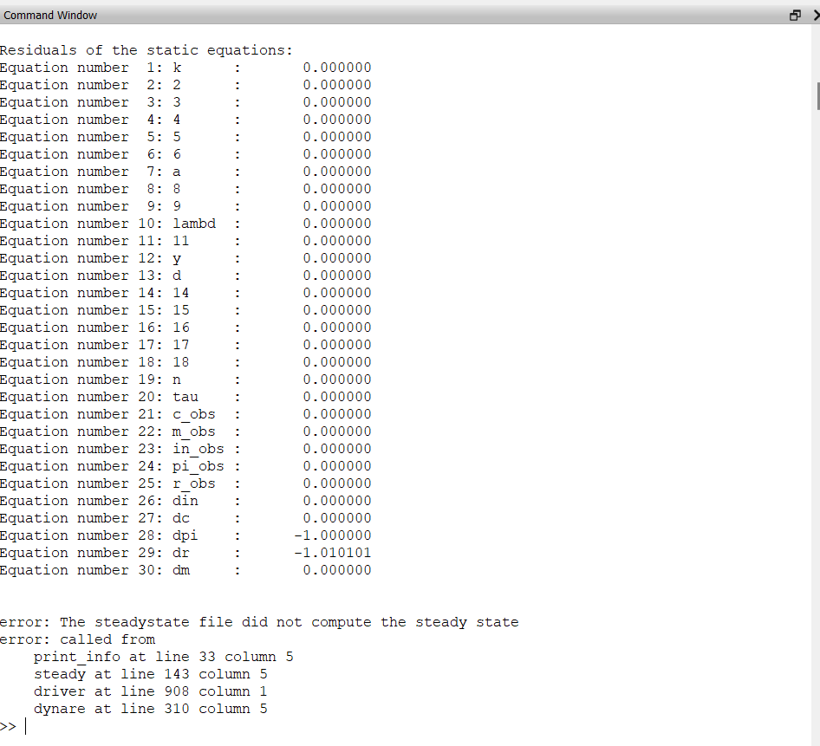Image resolution: width=820 pixels, height=746 pixels.
Task: Click the 'steady at line 143' trace line
Action: pos(150,674)
